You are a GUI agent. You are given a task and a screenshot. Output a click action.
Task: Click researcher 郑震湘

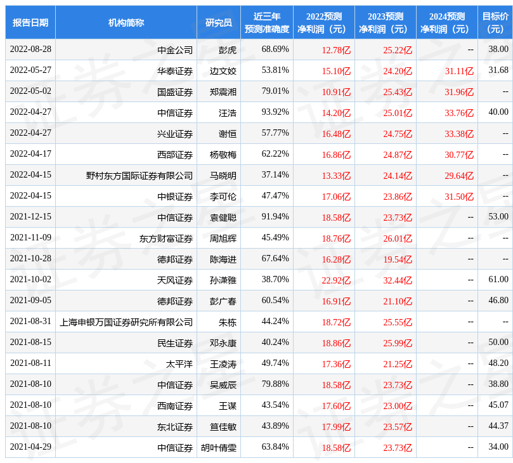click(x=223, y=92)
